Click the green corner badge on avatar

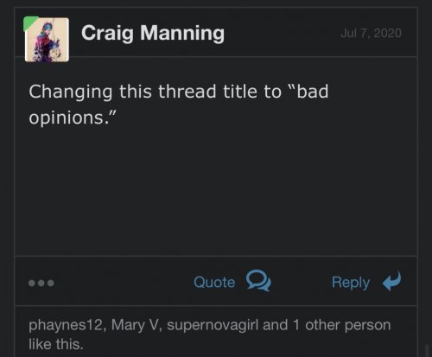(x=29, y=22)
